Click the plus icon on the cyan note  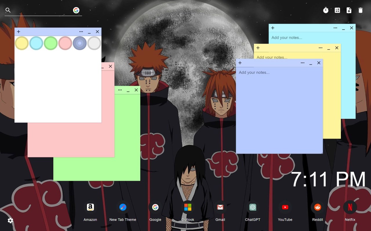click(273, 28)
